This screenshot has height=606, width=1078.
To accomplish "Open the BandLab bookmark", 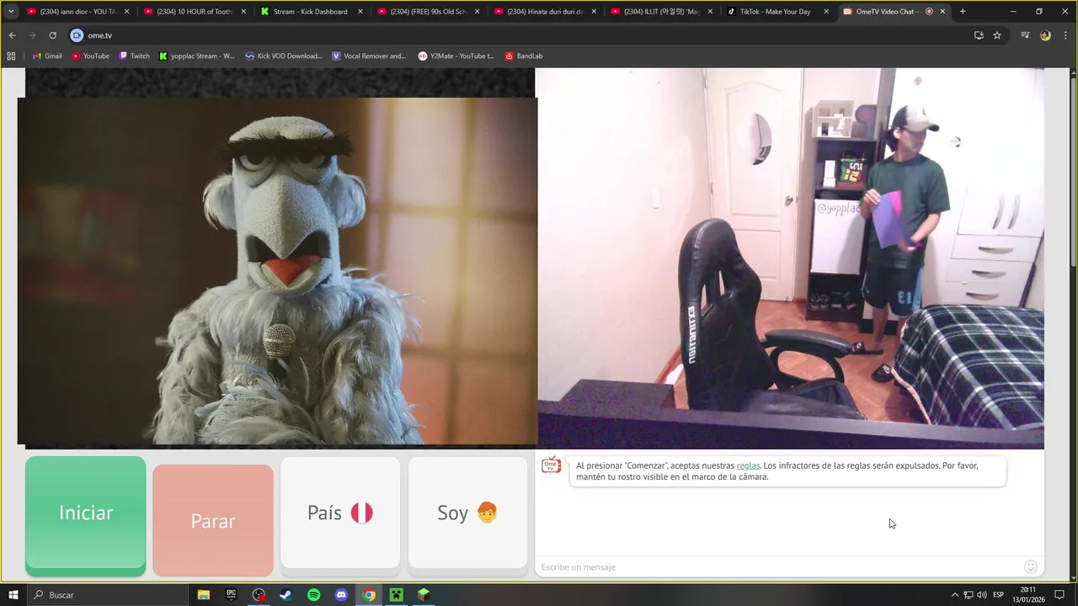I will 523,56.
